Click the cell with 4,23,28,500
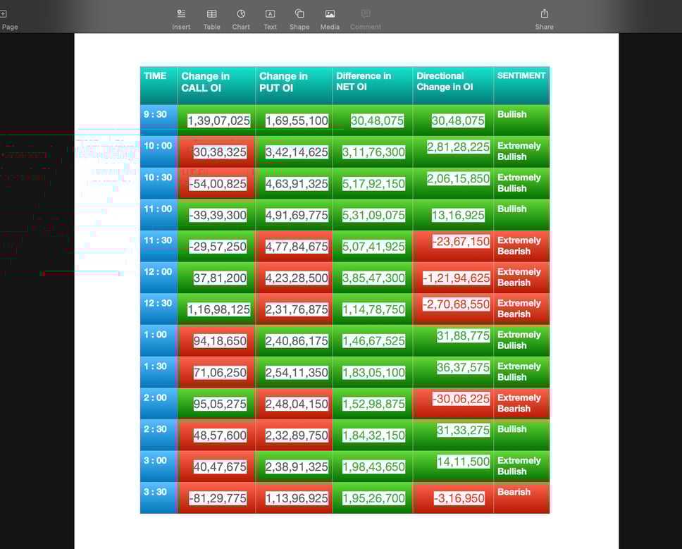The width and height of the screenshot is (682, 549). pos(294,278)
